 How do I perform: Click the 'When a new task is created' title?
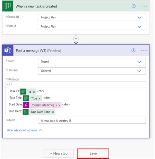36,6
